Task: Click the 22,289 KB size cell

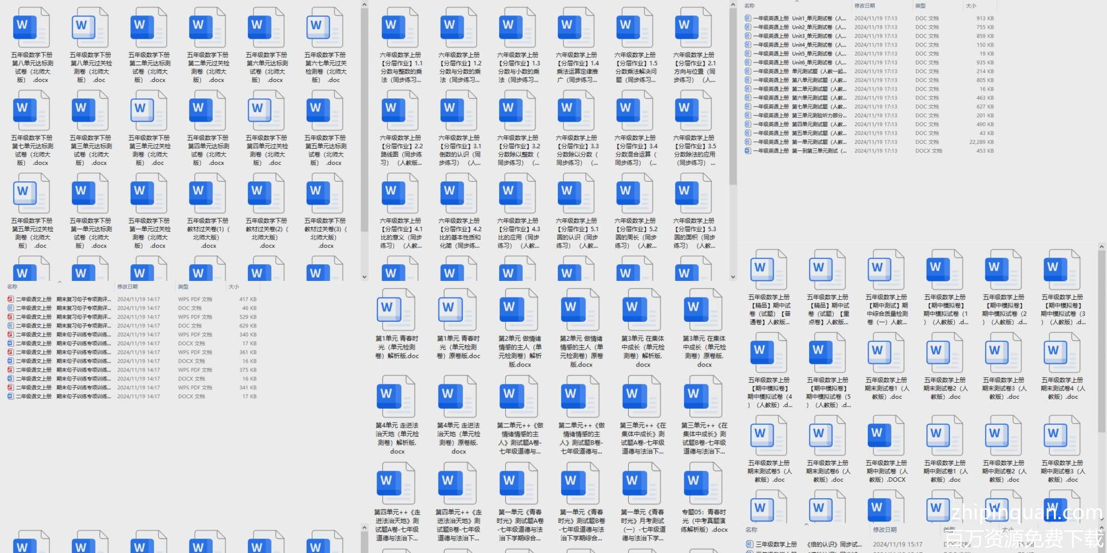Action: pyautogui.click(x=981, y=142)
